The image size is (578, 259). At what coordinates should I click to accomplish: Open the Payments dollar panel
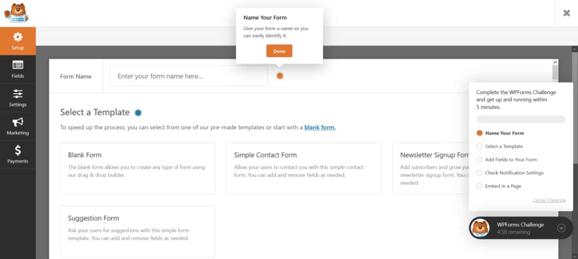point(17,155)
